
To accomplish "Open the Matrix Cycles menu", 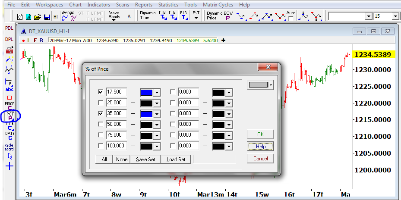I will (x=218, y=5).
